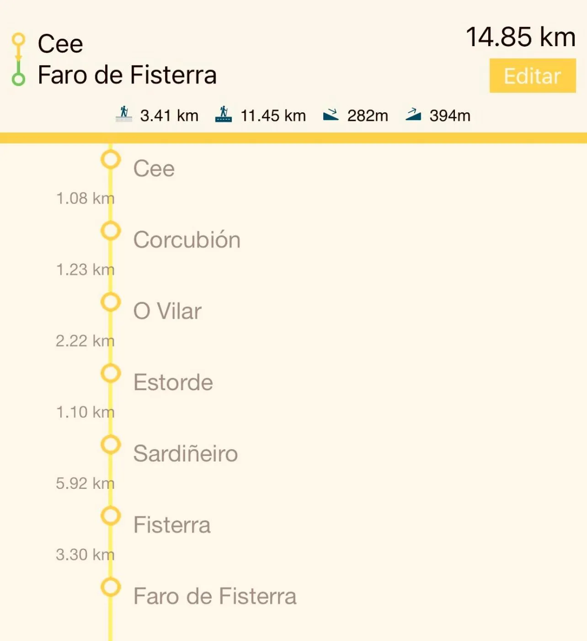Select the O Vilar stop marker
The image size is (587, 641).
(111, 302)
